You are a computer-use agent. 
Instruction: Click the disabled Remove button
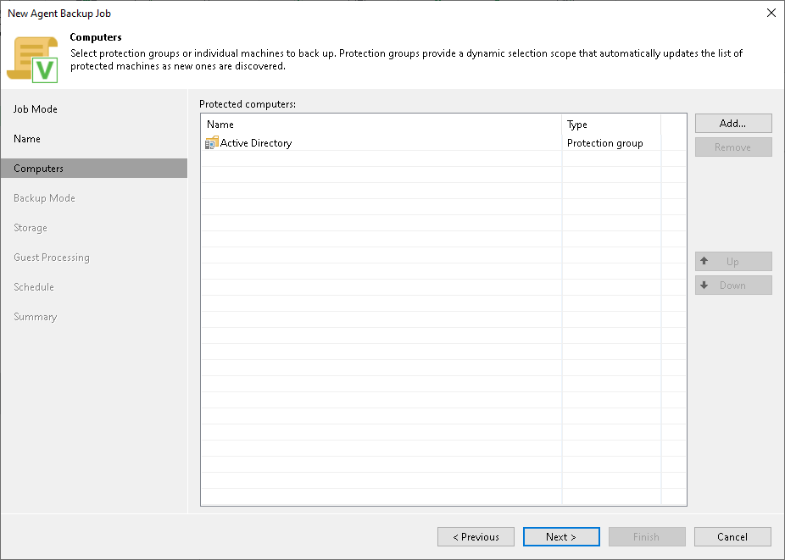732,147
